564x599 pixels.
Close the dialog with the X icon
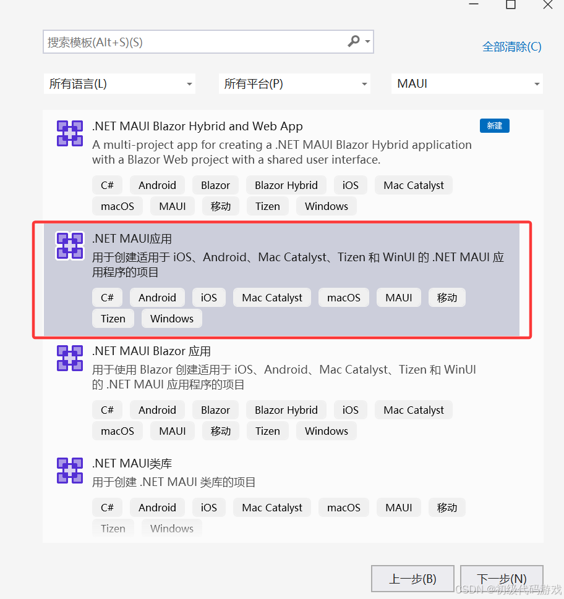548,5
